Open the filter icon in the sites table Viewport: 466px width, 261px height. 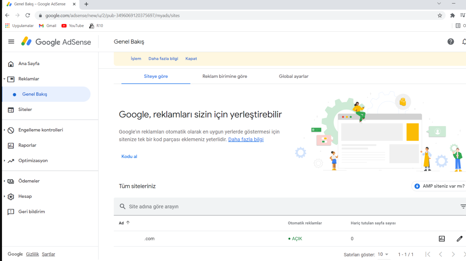(463, 206)
